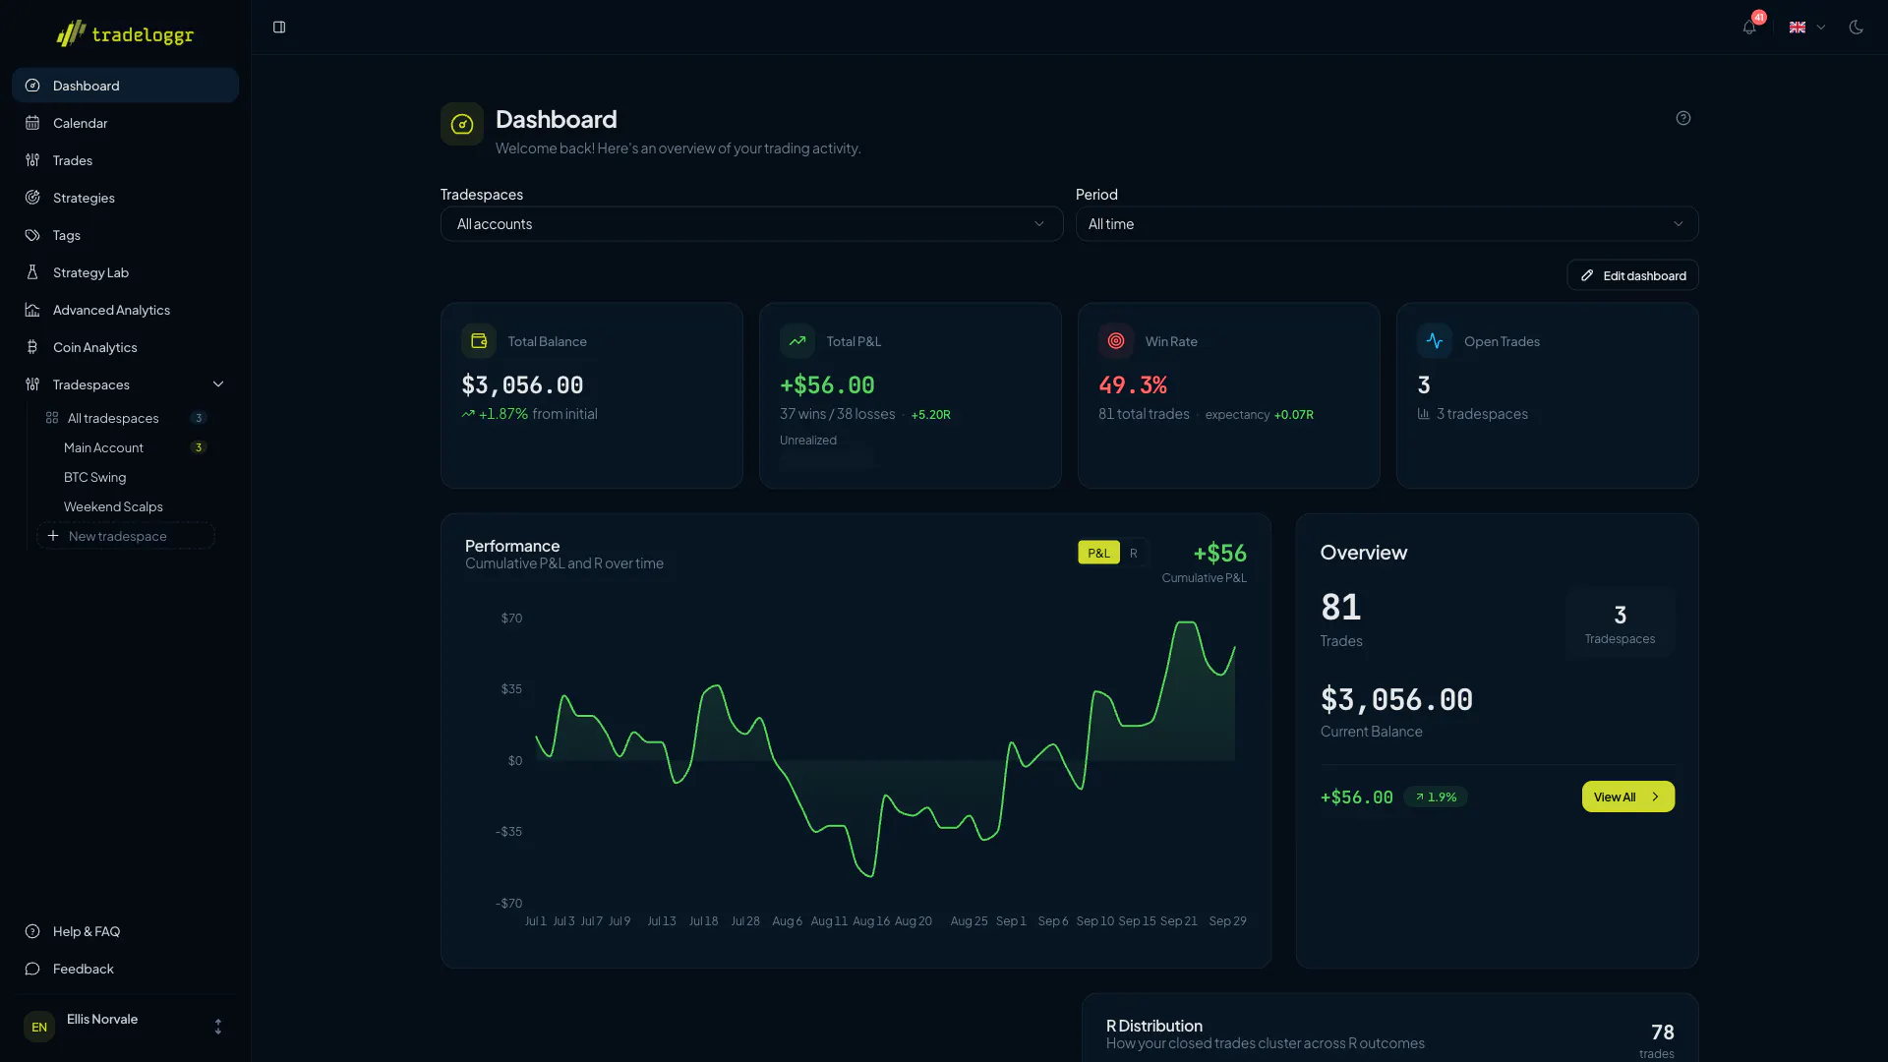Image resolution: width=1888 pixels, height=1062 pixels.
Task: Collapse the sidebar with the panel icon
Action: coord(279,28)
